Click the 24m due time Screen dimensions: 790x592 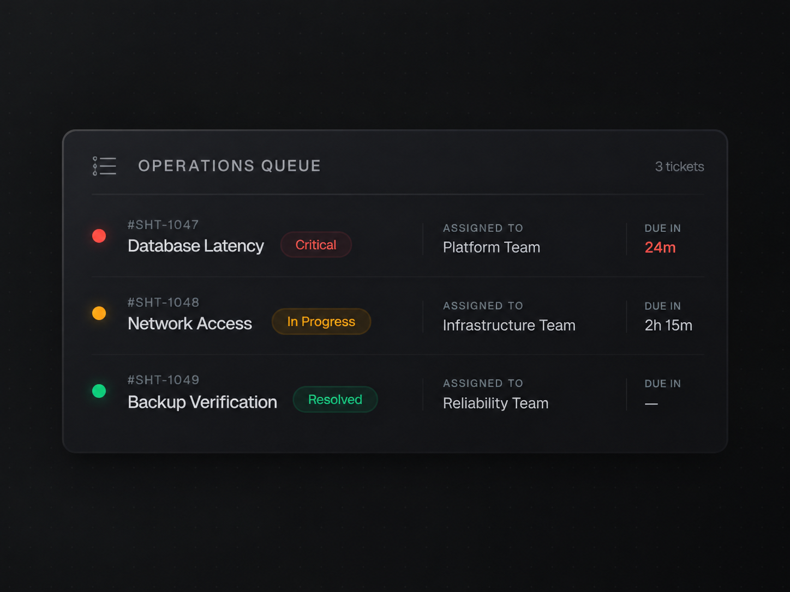[x=660, y=247]
